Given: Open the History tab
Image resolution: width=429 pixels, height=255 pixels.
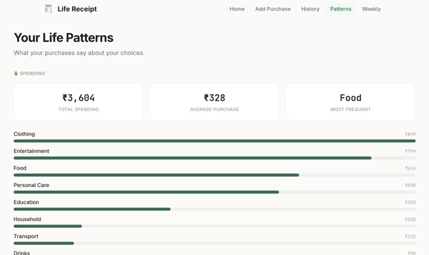Looking at the screenshot, I should point(310,9).
